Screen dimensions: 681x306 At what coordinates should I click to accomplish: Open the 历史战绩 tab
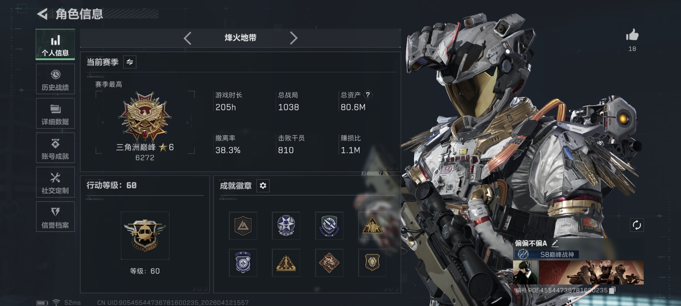[x=55, y=79]
